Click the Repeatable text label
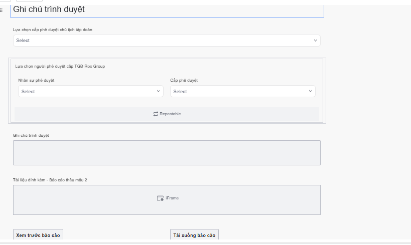Viewport: 411px width, 245px height. pyautogui.click(x=170, y=114)
